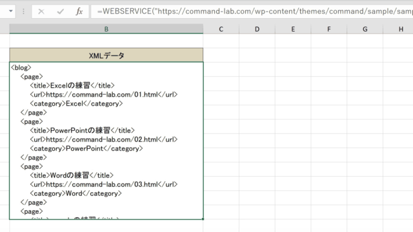This screenshot has height=232, width=413.
Task: Select the empty cell below column C header
Action: (x=221, y=41)
